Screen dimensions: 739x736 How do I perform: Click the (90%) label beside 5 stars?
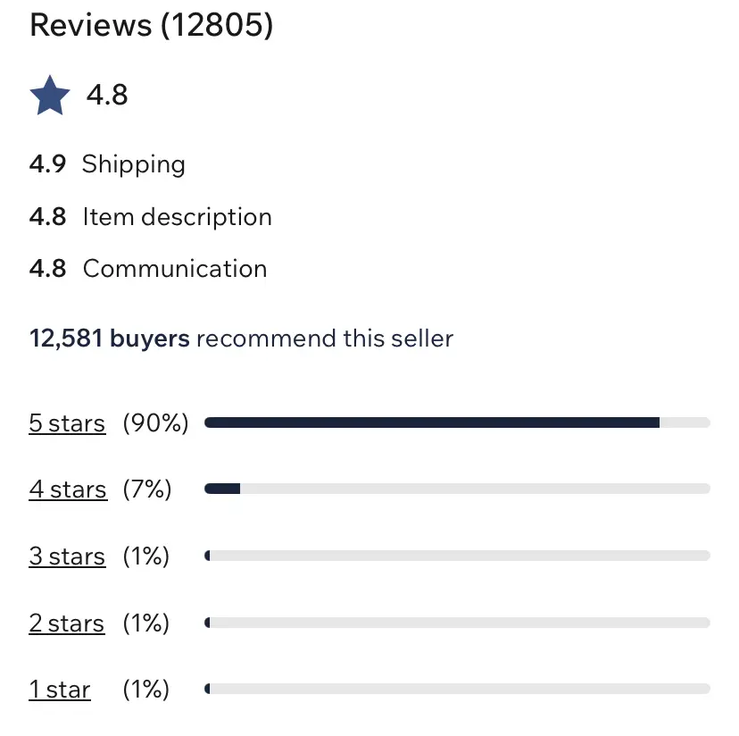(156, 423)
